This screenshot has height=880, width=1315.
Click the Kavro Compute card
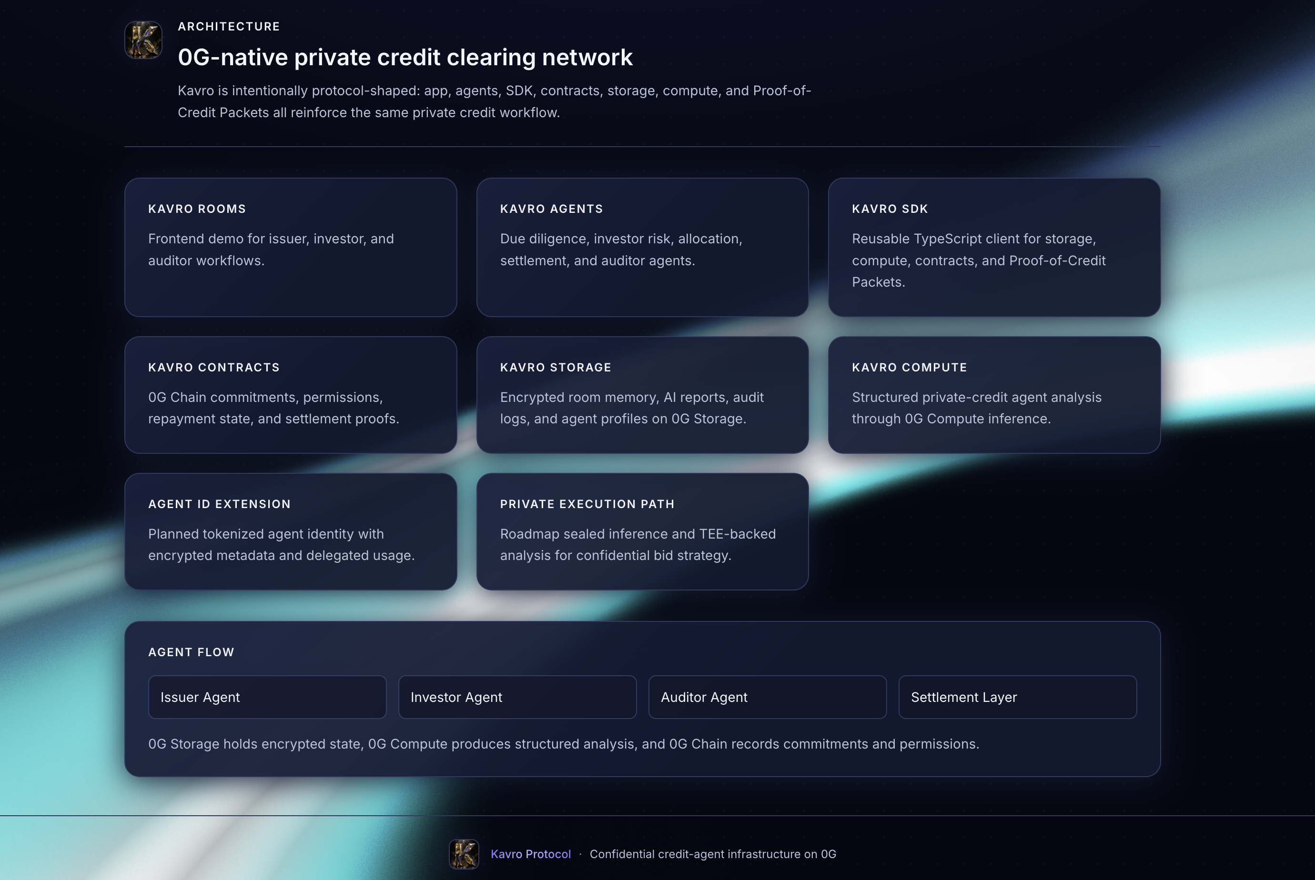click(994, 395)
